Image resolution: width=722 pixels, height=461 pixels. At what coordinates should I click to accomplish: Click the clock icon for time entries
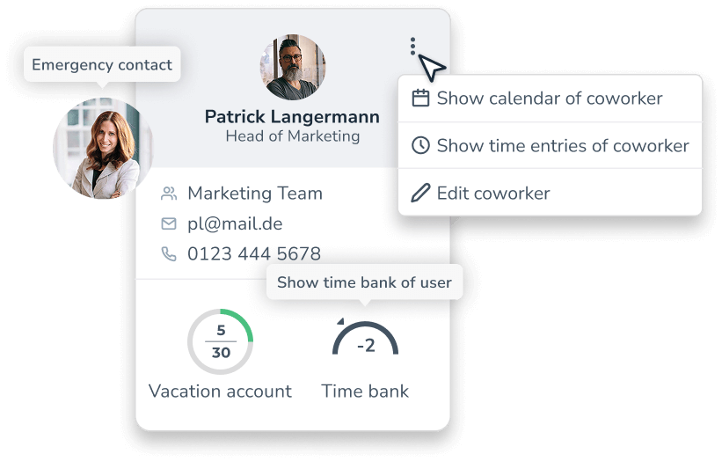click(420, 146)
